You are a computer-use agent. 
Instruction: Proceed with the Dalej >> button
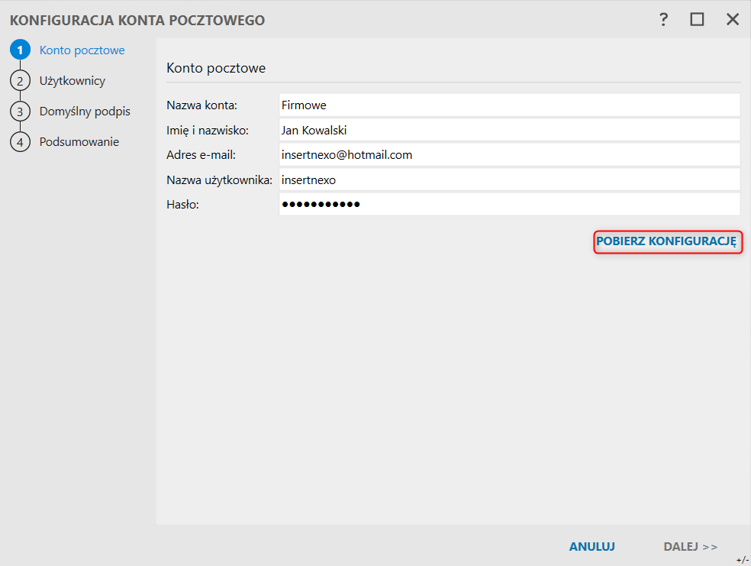(x=690, y=547)
